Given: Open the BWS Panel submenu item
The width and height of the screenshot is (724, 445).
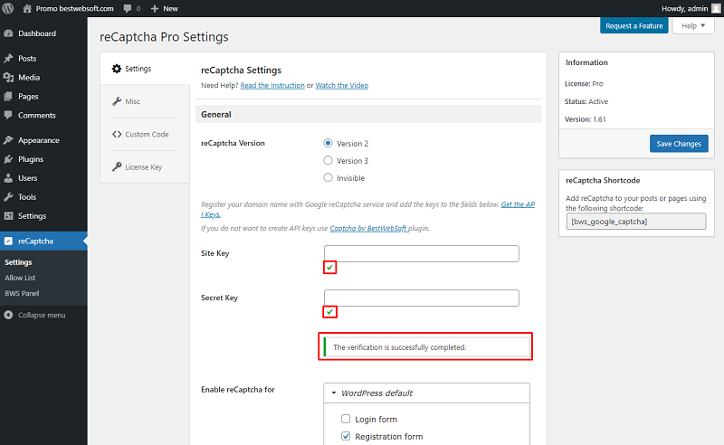Looking at the screenshot, I should tap(22, 293).
